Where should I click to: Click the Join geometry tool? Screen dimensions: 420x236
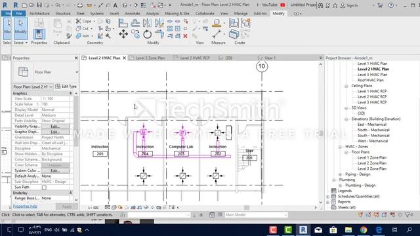click(83, 35)
